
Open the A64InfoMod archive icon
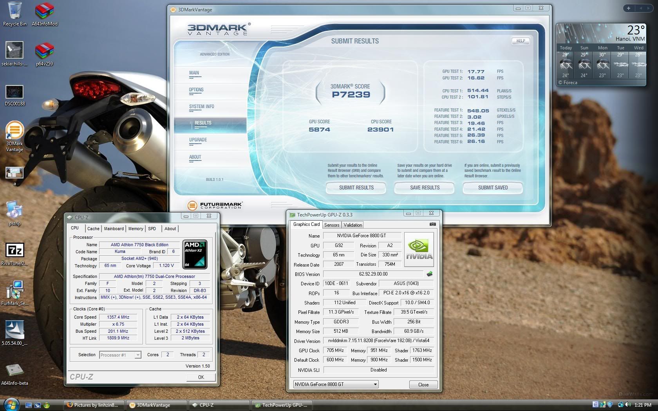coord(44,14)
